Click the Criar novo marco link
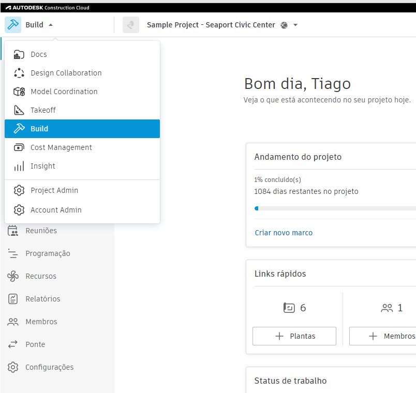This screenshot has height=393, width=416. pos(284,233)
